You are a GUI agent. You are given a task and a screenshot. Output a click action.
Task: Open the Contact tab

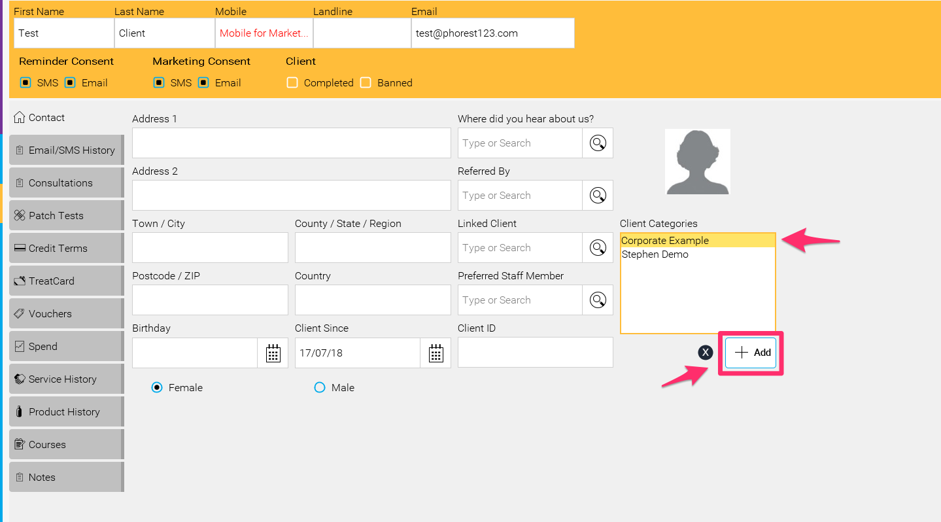coord(67,118)
